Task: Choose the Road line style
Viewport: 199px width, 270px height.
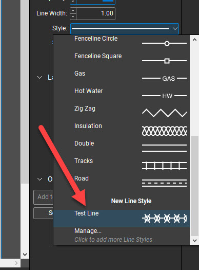Action: (122, 181)
